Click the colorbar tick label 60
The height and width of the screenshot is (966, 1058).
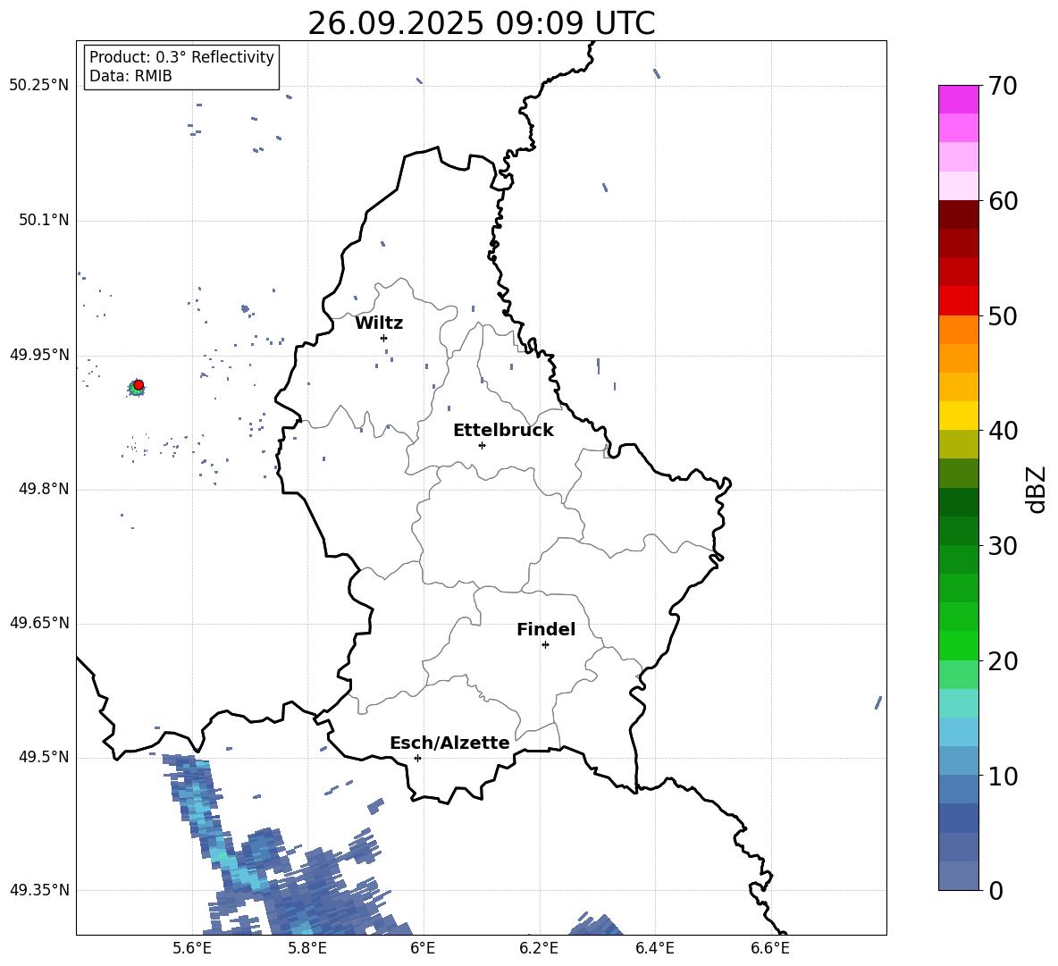[1003, 200]
